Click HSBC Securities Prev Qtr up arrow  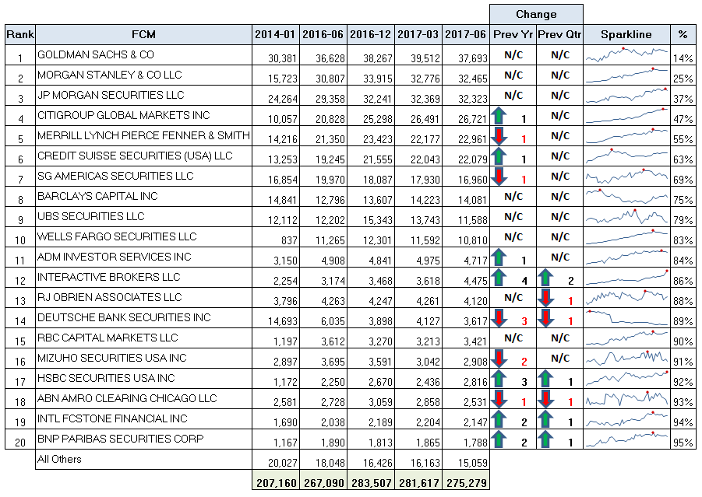tap(545, 379)
